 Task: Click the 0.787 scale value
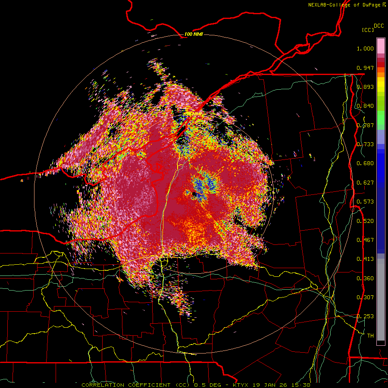[x=365, y=125]
